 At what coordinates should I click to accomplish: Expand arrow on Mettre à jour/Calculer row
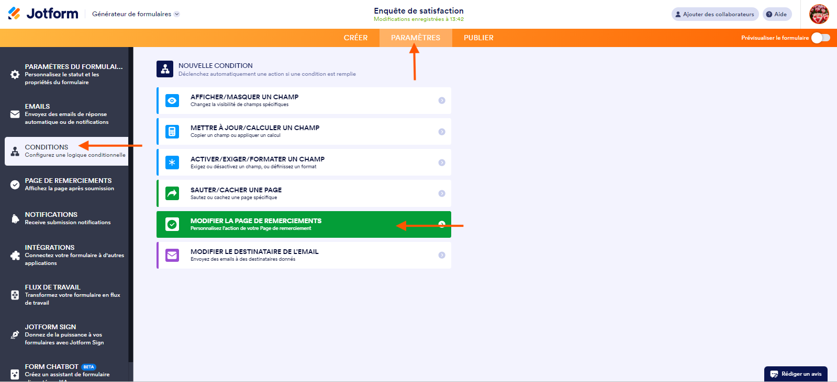[442, 132]
